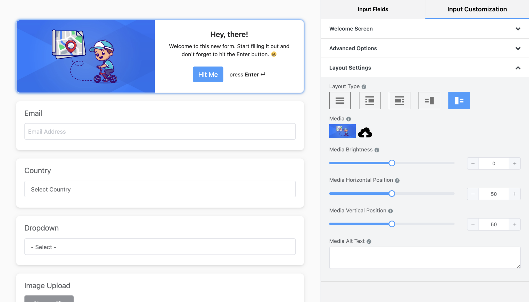The image size is (529, 302).
Task: Select the media-on-right layout type
Action: tap(429, 100)
